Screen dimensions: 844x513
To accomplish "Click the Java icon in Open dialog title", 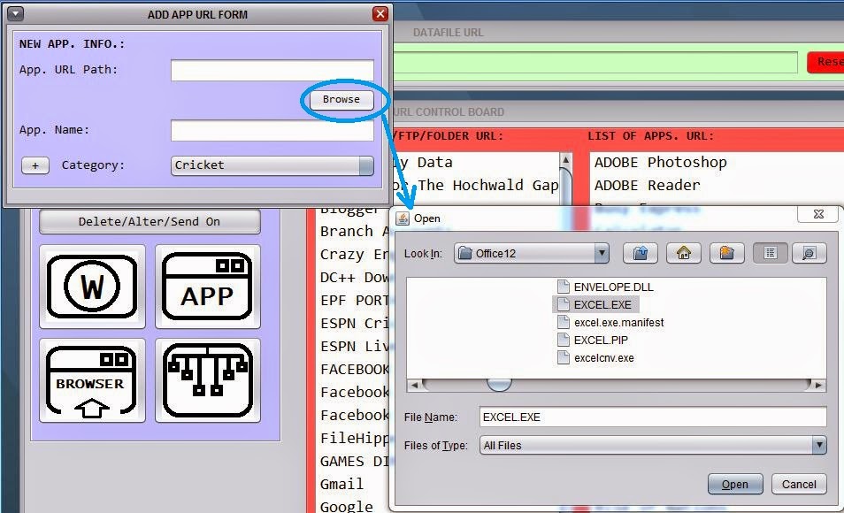I will pyautogui.click(x=402, y=218).
